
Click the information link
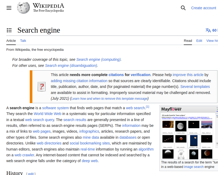point(131,126)
